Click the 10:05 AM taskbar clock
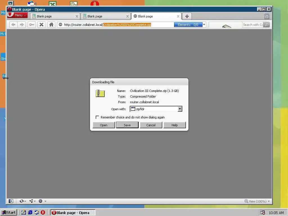 tap(276, 213)
